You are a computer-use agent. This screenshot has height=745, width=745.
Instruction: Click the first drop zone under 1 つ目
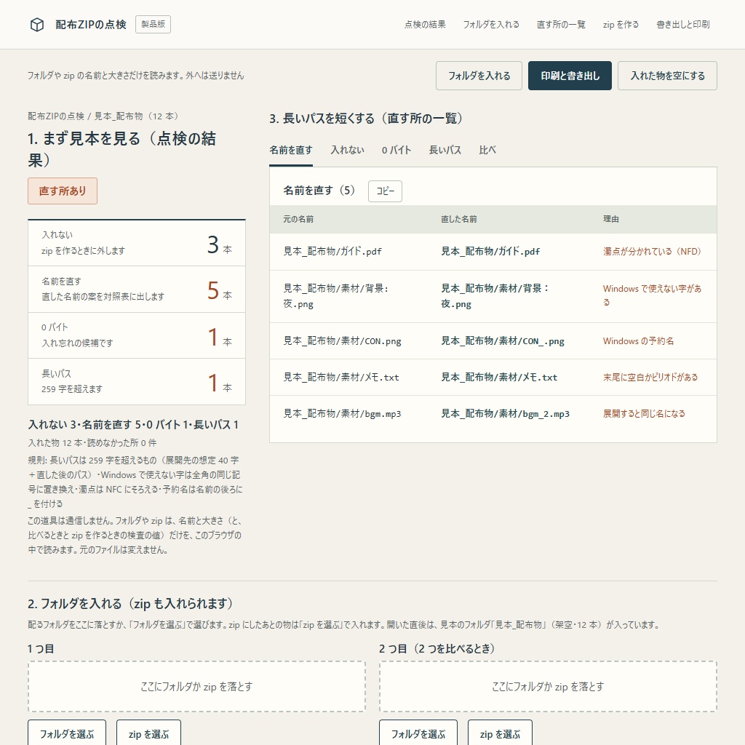coord(196,687)
